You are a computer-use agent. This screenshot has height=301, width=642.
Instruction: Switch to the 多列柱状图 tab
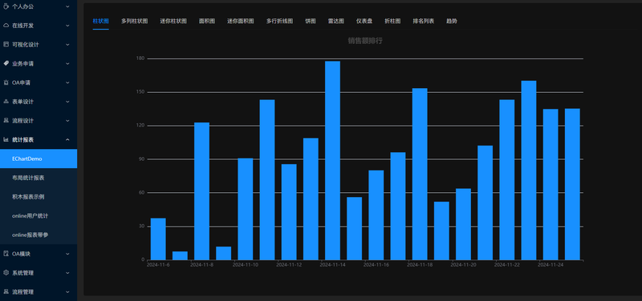point(134,21)
